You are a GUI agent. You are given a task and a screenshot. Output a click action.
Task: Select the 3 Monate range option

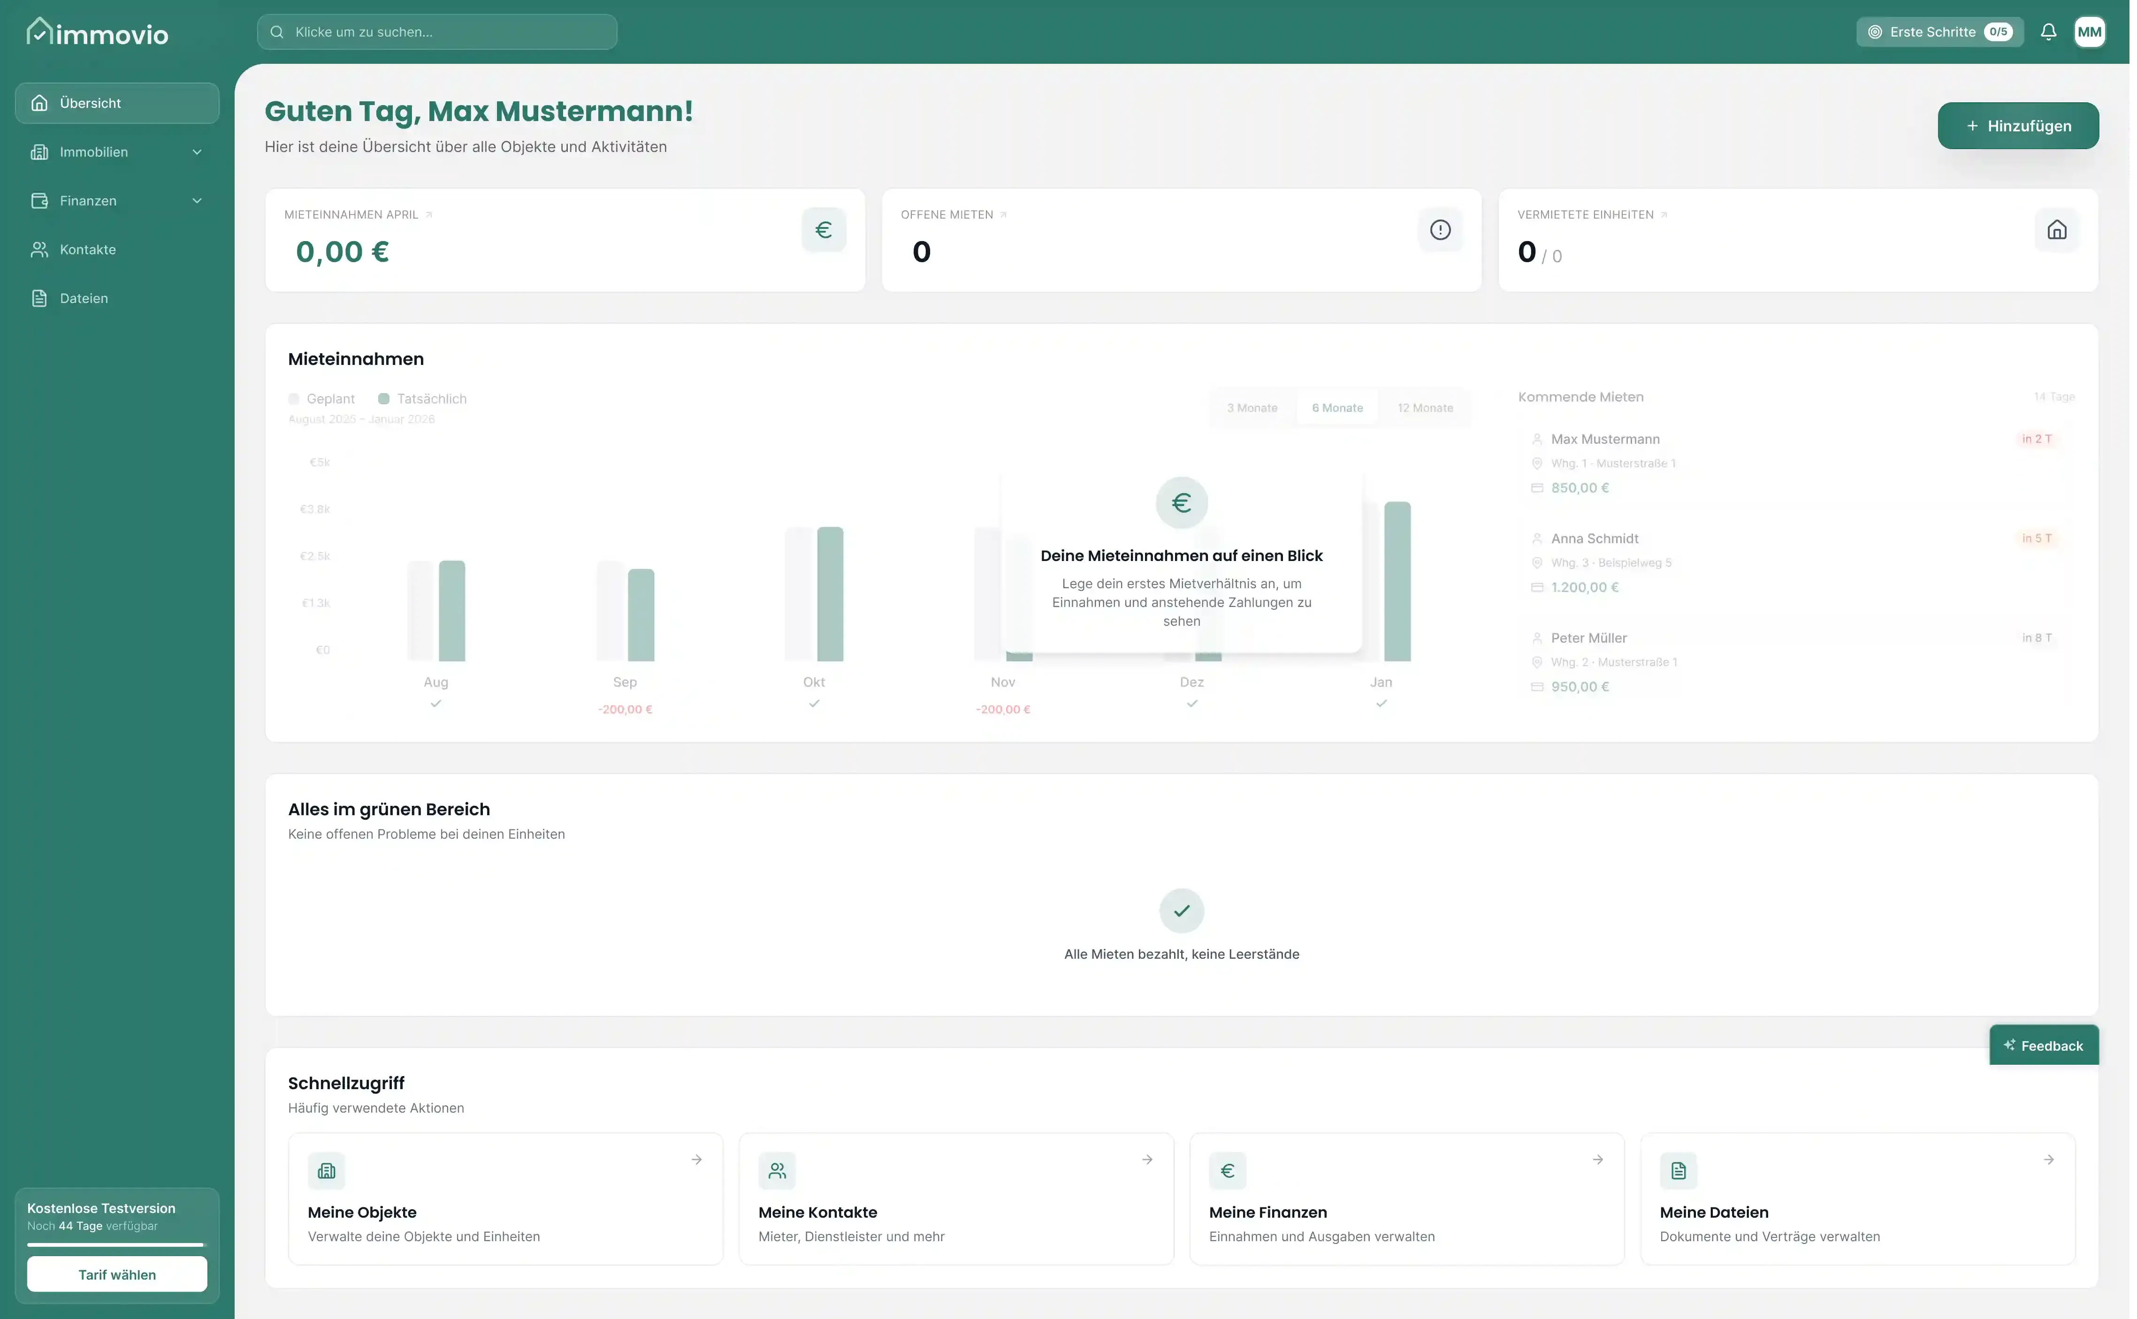coord(1252,408)
